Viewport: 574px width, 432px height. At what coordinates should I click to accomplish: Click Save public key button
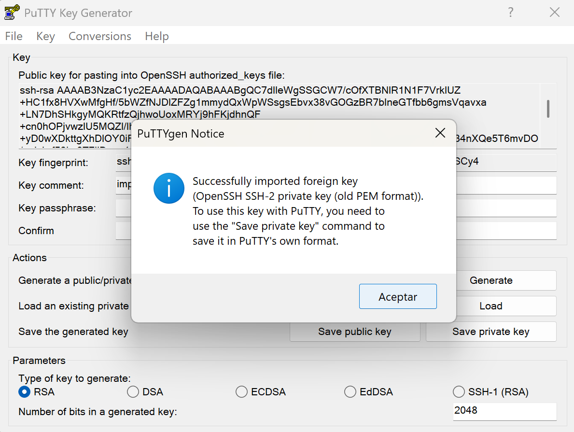(x=355, y=332)
